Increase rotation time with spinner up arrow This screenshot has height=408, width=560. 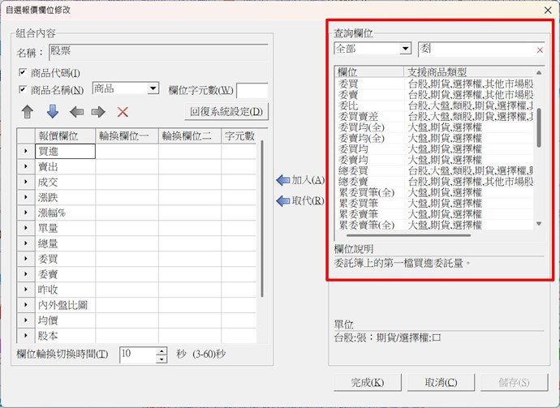(x=162, y=350)
